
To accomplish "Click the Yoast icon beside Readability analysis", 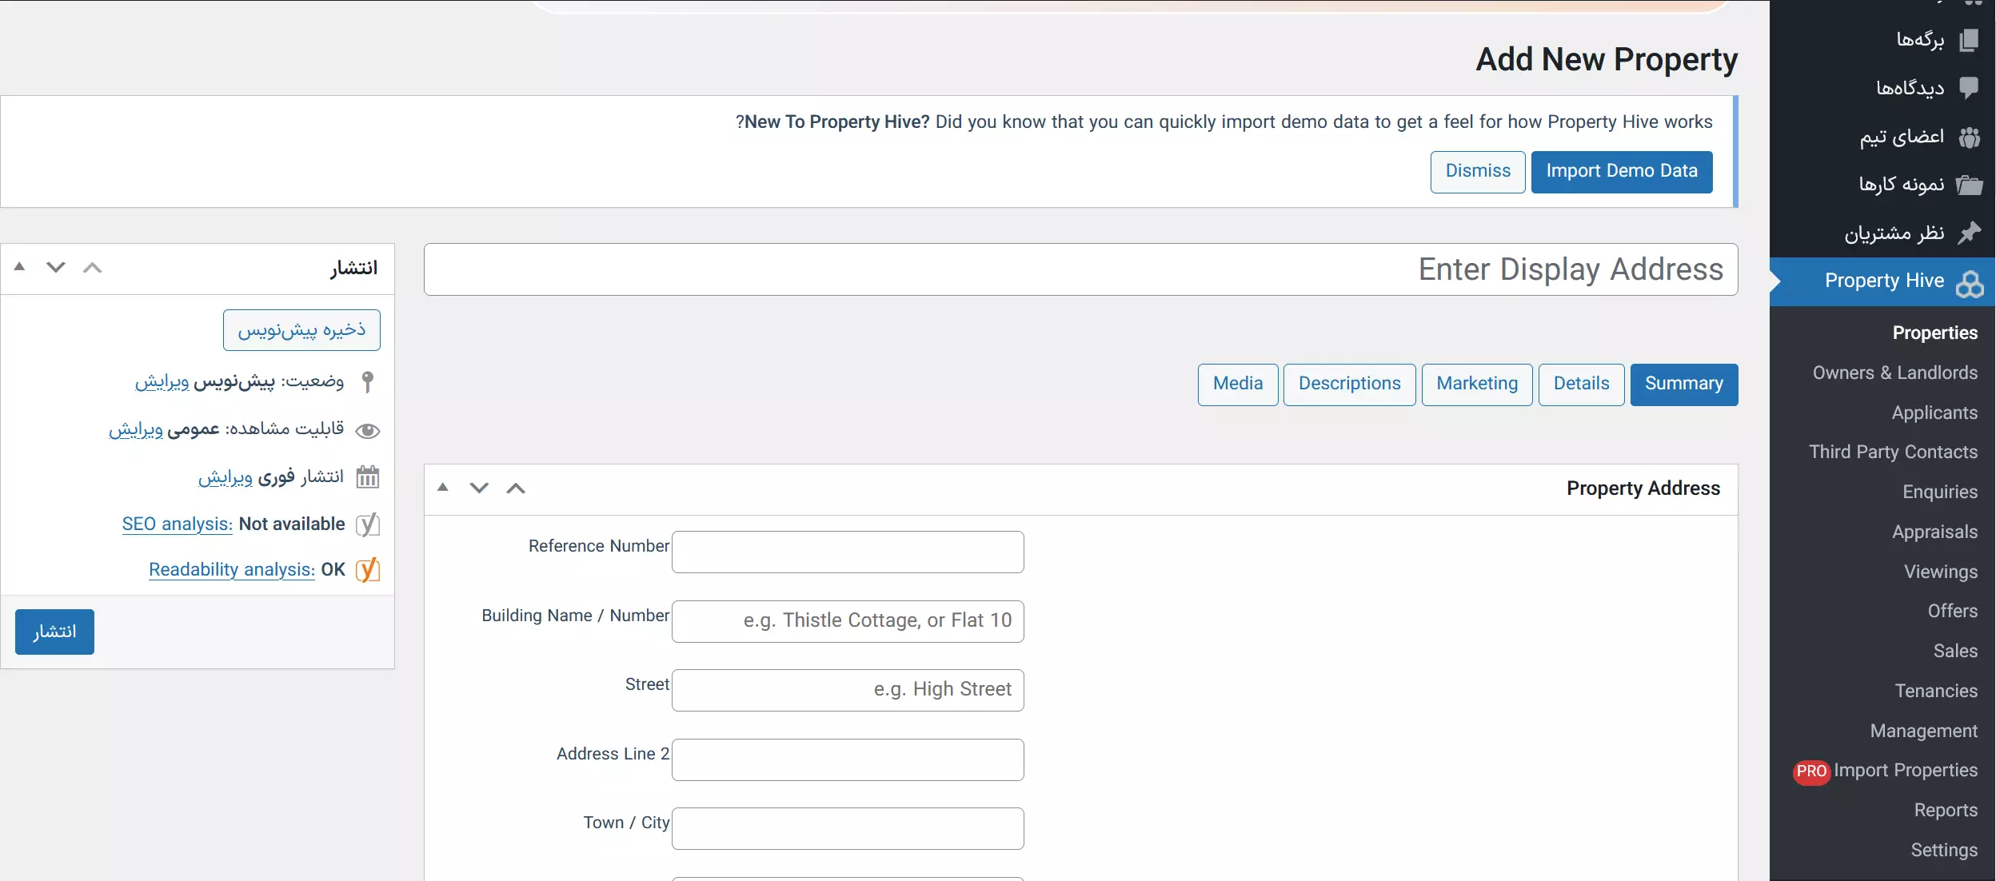I will tap(368, 570).
